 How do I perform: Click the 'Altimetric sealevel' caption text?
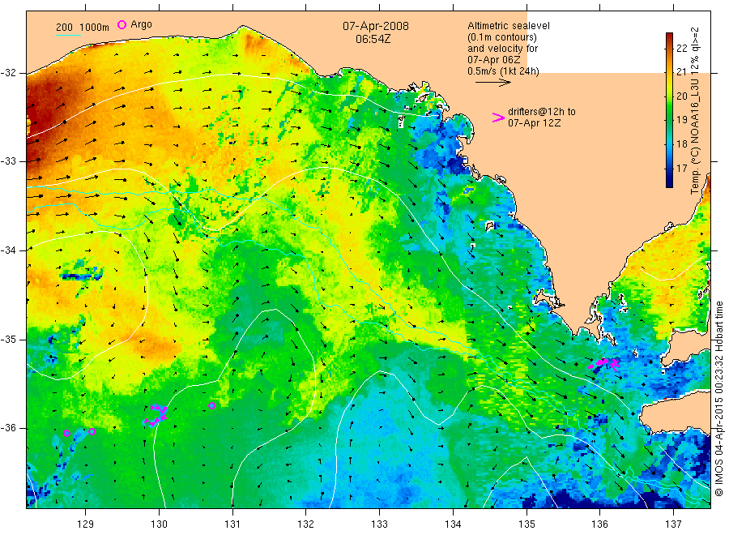(509, 26)
